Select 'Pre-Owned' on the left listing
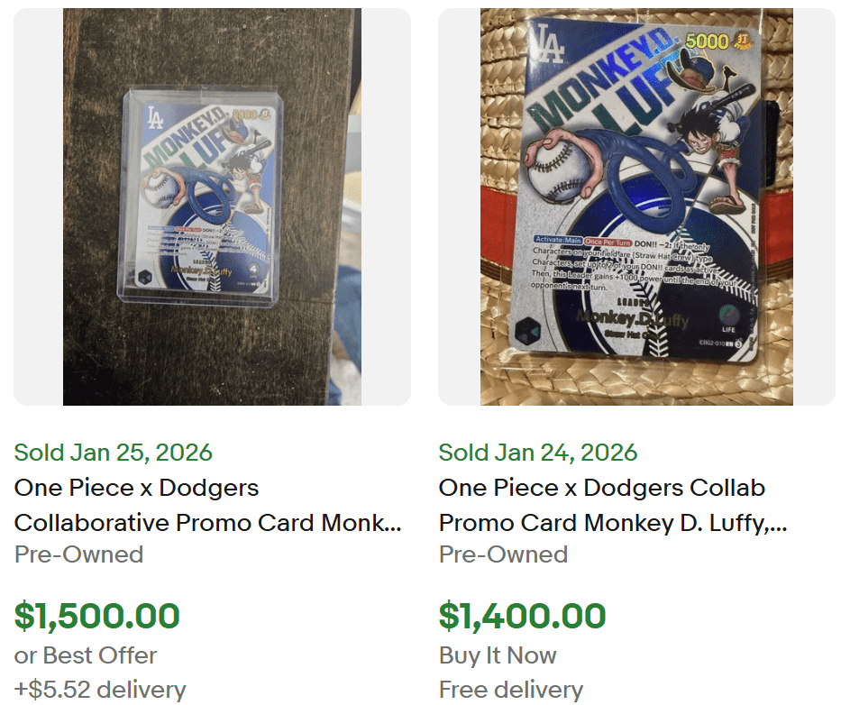This screenshot has height=705, width=850. point(78,556)
